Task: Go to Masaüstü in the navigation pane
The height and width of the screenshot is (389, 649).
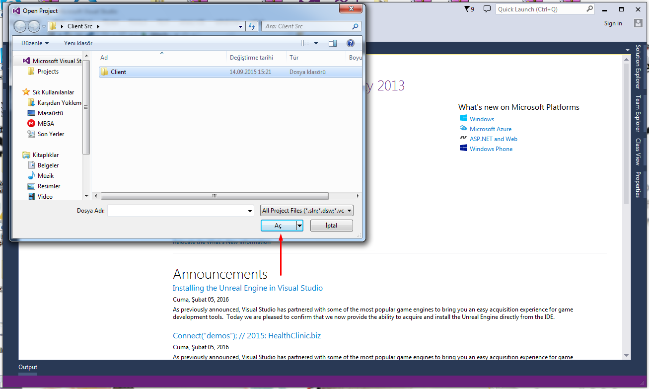Action: pos(45,113)
